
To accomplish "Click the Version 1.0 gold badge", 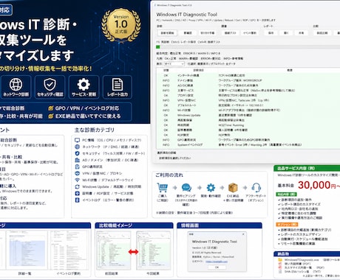I will click(121, 25).
